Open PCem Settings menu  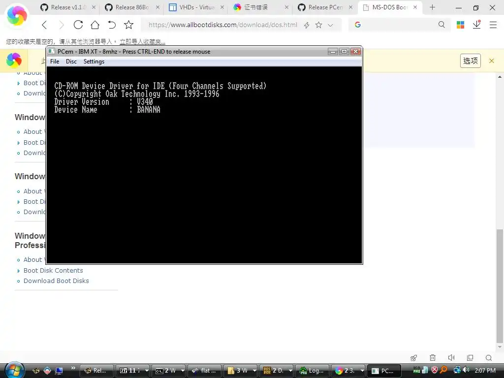(94, 62)
